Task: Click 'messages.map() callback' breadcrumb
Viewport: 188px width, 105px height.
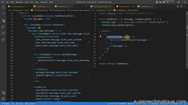Action: coord(80,10)
